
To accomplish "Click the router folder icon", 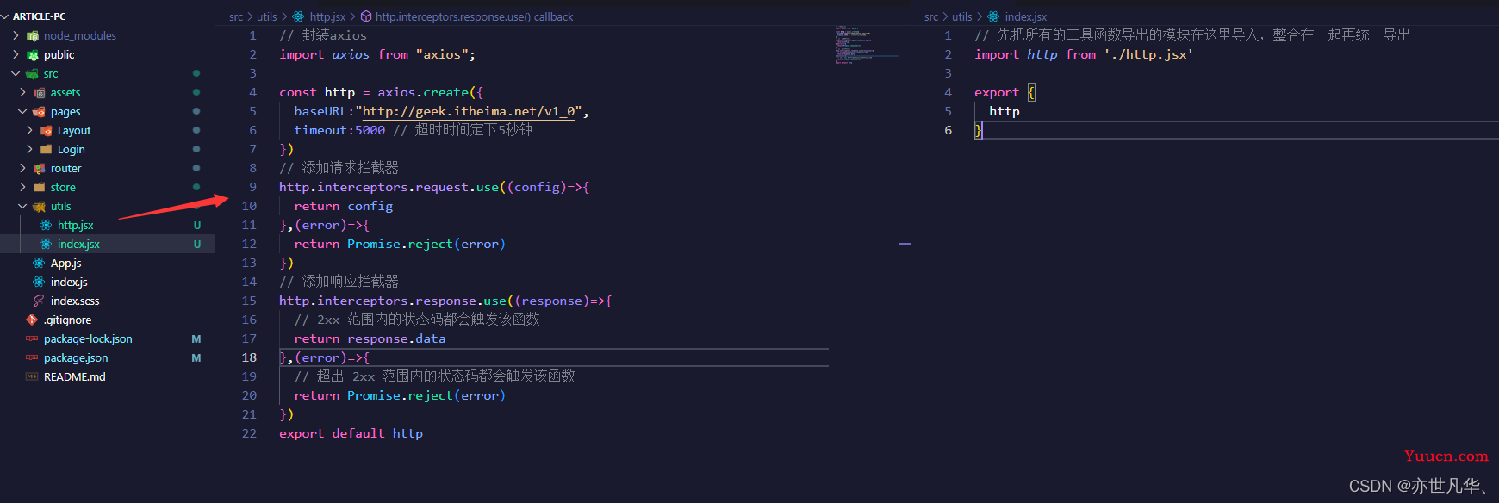I will click(x=40, y=168).
